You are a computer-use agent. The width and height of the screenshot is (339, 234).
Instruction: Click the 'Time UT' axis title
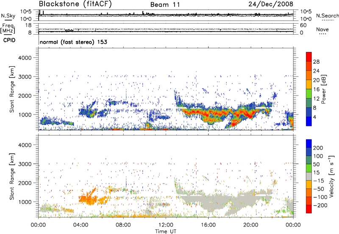(x=166, y=231)
